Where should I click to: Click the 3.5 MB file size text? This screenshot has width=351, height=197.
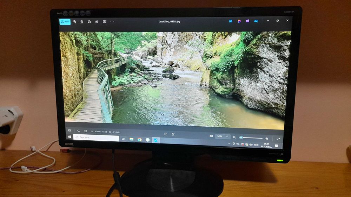click(x=116, y=132)
